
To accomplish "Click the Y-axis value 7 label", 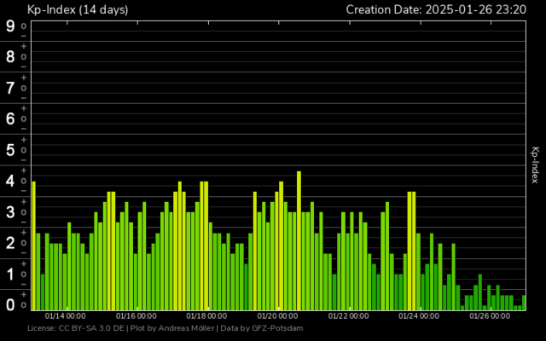I will (x=10, y=88).
